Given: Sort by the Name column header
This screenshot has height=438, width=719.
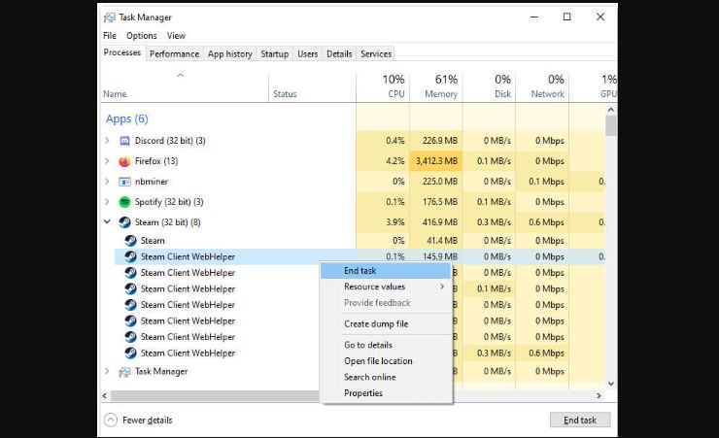Looking at the screenshot, I should point(185,86).
